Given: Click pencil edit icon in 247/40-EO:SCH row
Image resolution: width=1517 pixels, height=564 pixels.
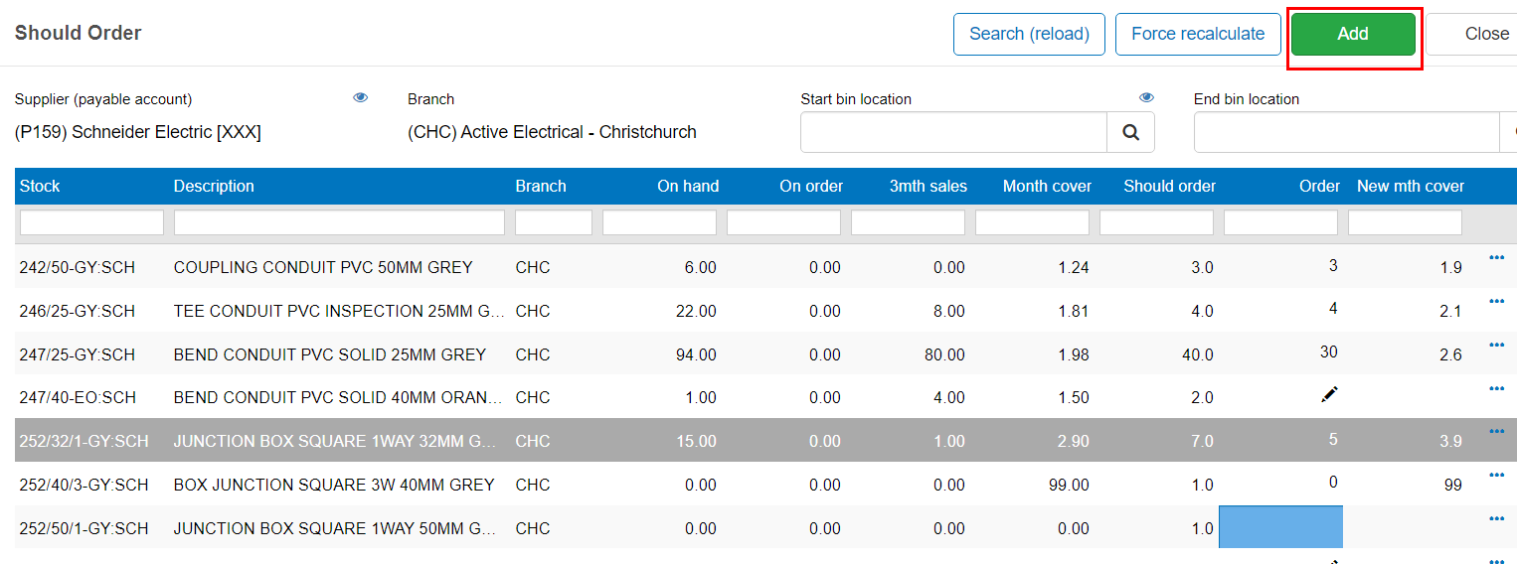Looking at the screenshot, I should tap(1329, 395).
